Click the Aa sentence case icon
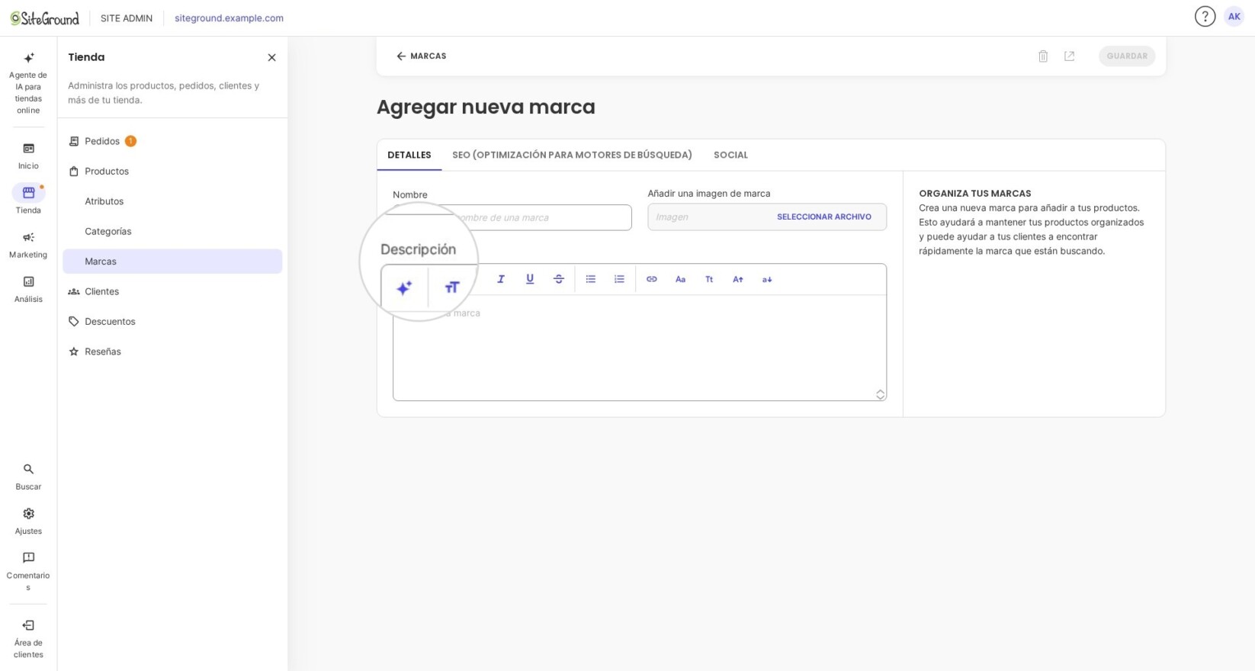 coord(680,279)
